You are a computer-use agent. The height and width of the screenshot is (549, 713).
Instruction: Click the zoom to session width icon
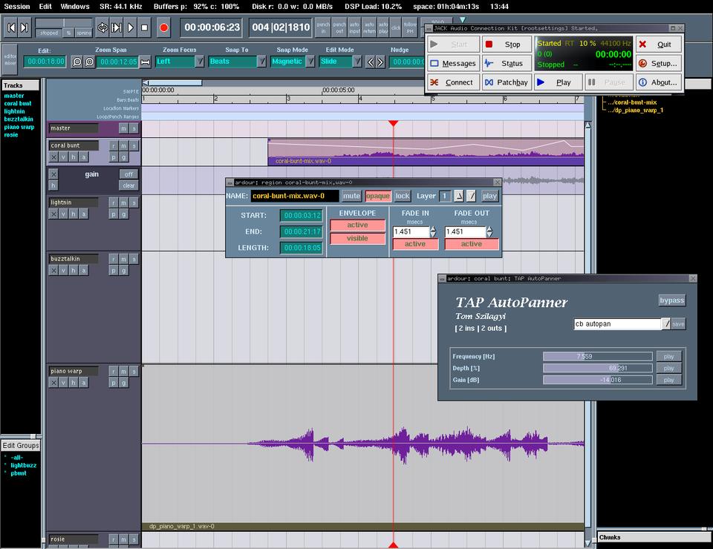145,62
